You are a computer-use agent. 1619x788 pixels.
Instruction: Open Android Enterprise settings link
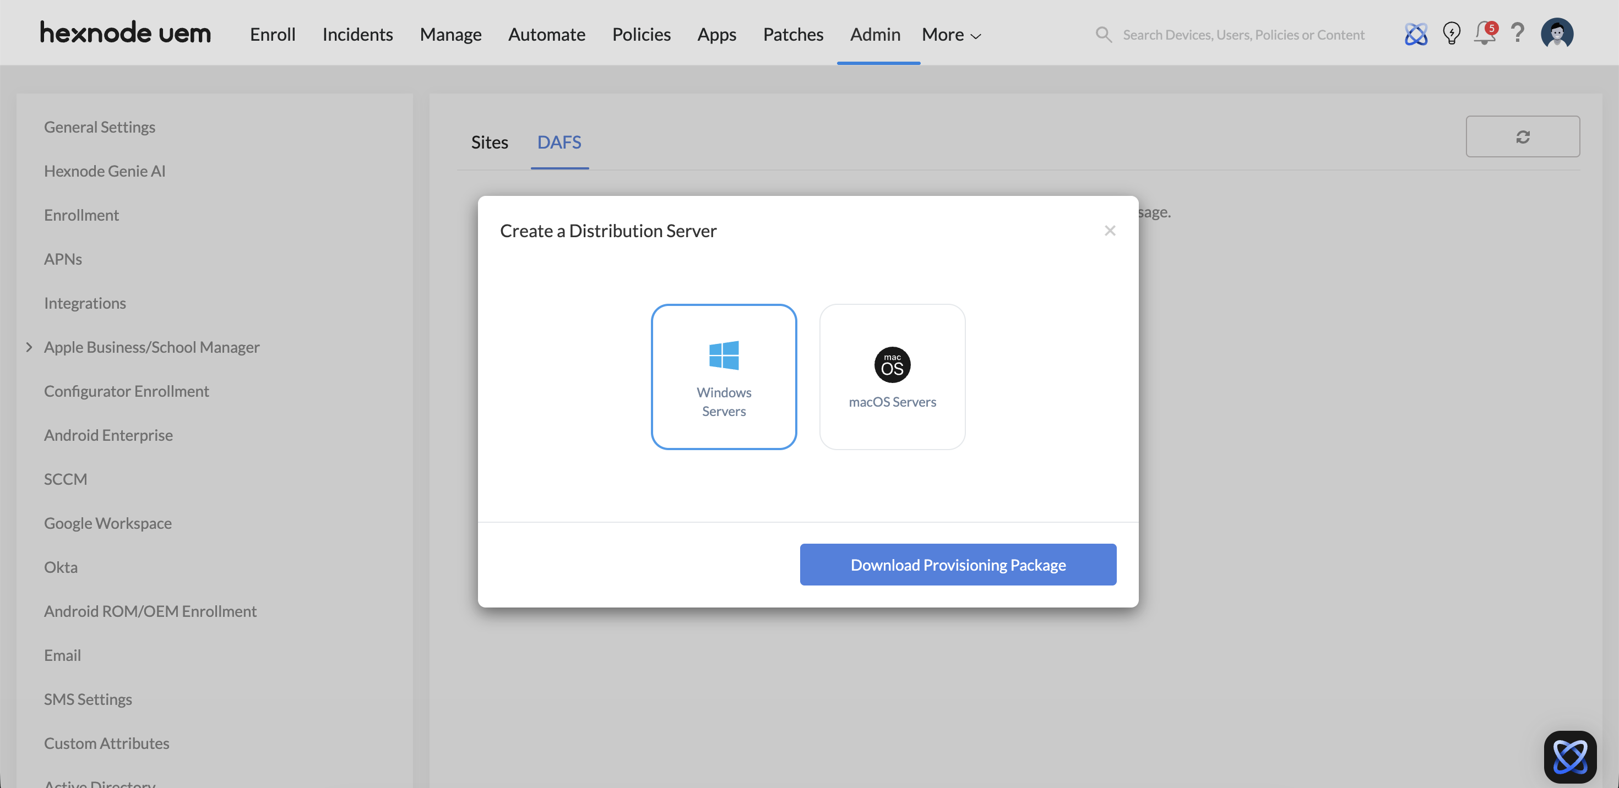108,435
